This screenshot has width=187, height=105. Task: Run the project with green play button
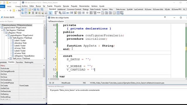click(30, 13)
